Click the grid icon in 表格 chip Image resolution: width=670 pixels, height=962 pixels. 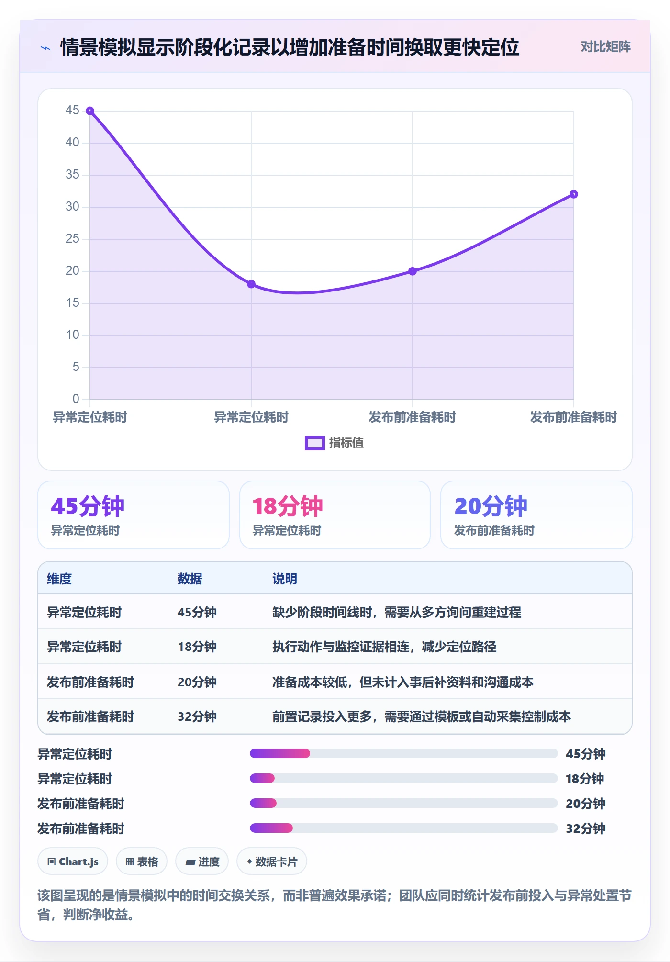click(130, 862)
